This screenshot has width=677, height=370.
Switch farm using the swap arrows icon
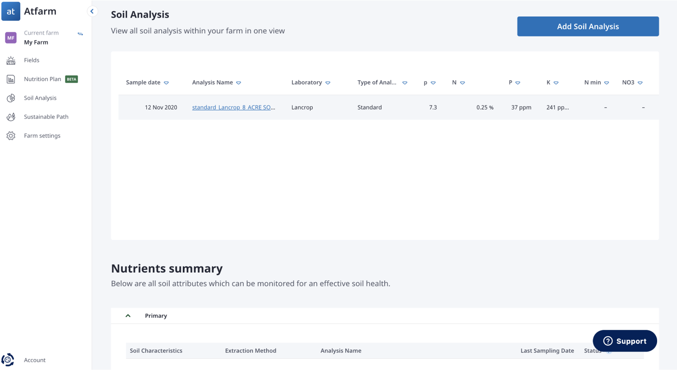(80, 34)
